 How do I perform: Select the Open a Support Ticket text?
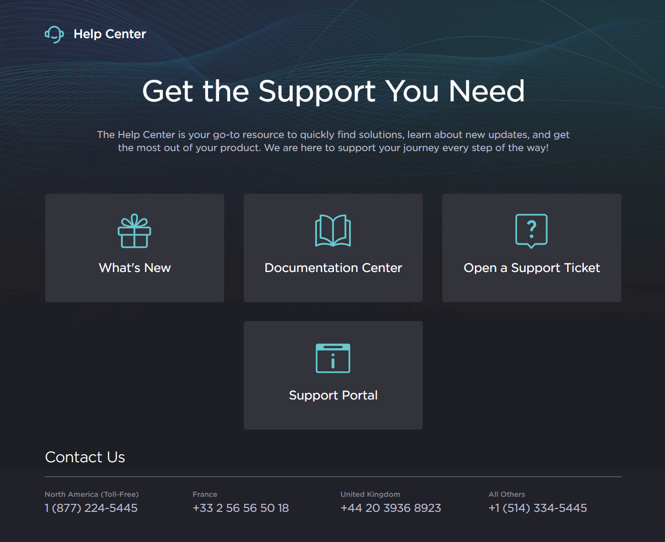(532, 268)
